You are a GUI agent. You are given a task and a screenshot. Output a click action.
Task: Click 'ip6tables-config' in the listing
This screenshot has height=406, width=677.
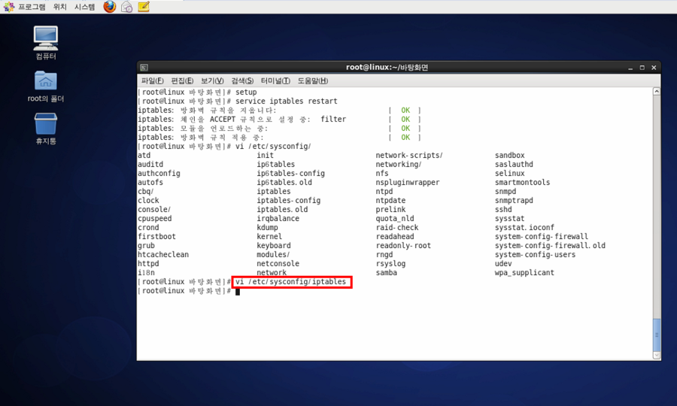[290, 174]
